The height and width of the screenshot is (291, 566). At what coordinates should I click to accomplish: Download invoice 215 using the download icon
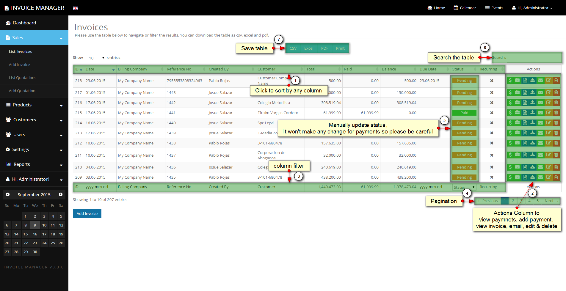pos(533,113)
